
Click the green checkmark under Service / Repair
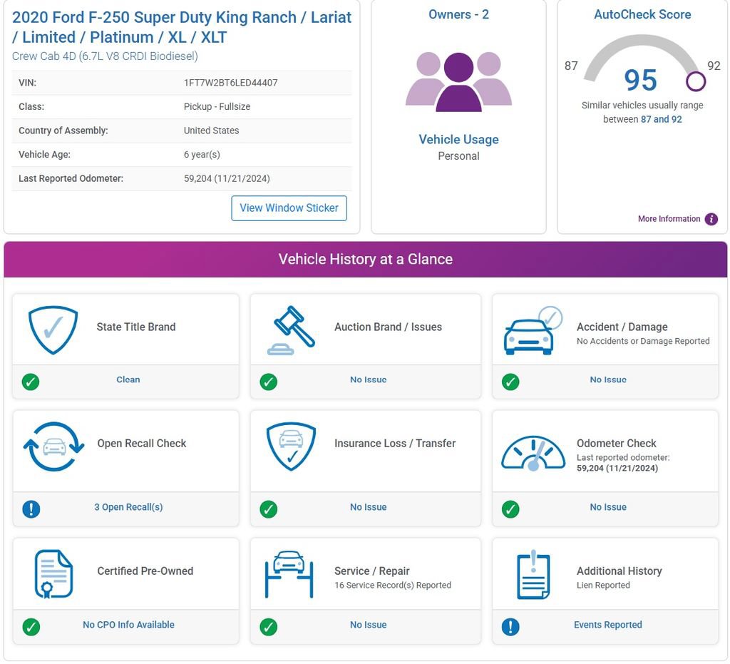[269, 627]
